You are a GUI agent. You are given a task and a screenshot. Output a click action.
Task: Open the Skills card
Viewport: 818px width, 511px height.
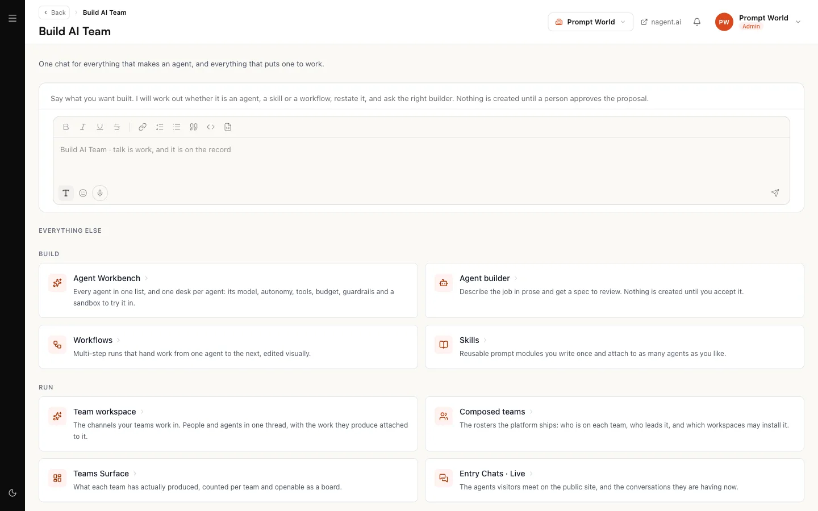pos(615,347)
